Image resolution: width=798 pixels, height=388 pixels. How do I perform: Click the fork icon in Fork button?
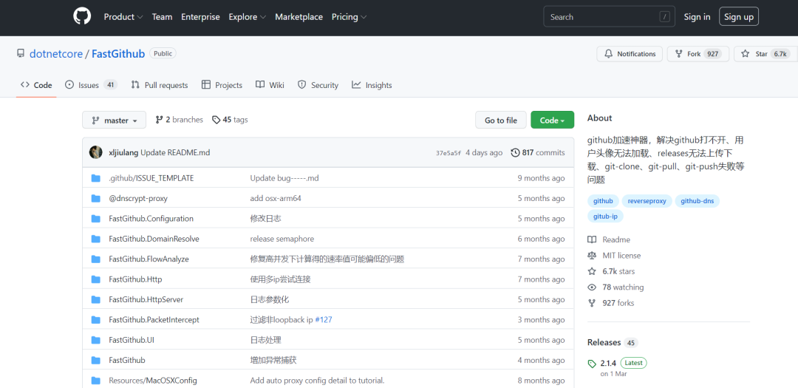[x=678, y=54]
